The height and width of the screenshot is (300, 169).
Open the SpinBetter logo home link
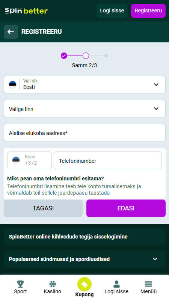tap(26, 11)
